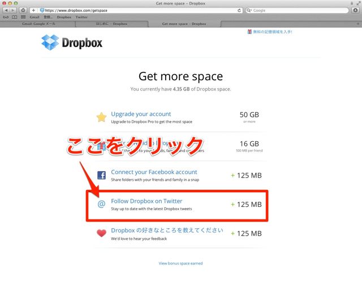The height and width of the screenshot is (286, 362).
Task: Open the new tab plus button
Action: [358, 24]
